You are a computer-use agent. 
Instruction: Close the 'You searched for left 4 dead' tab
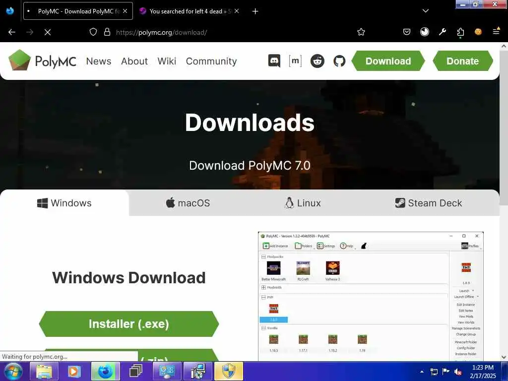(x=237, y=11)
